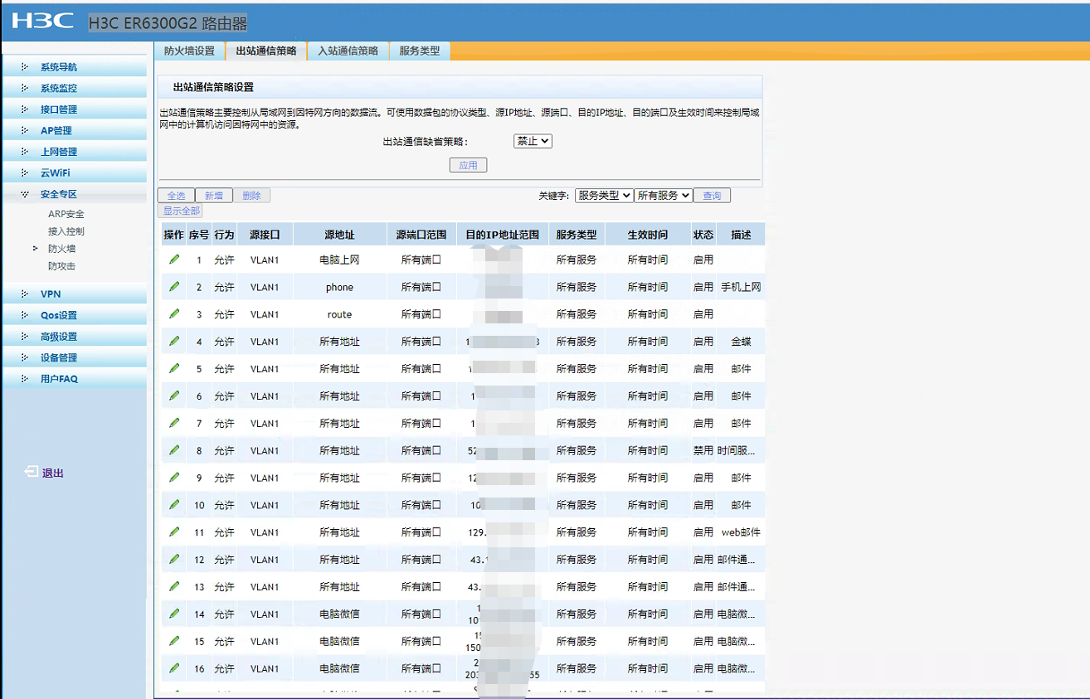The image size is (1090, 699).
Task: Collapse the 安全专区 sidebar section
Action: pos(58,194)
